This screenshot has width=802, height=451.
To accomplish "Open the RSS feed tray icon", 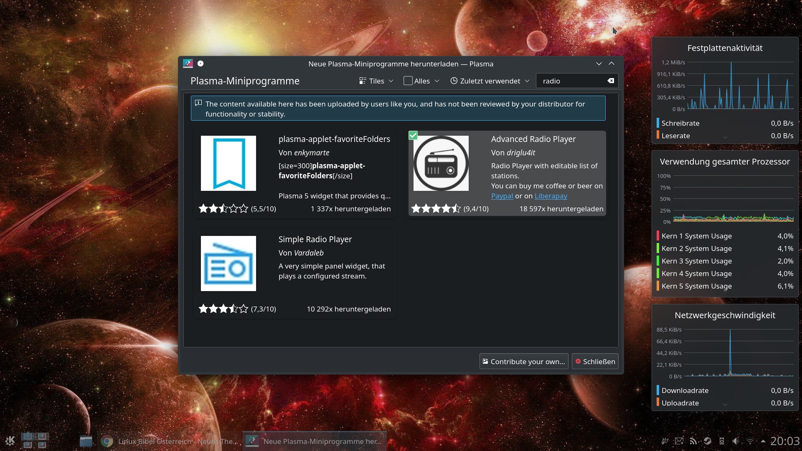I will pos(693,441).
